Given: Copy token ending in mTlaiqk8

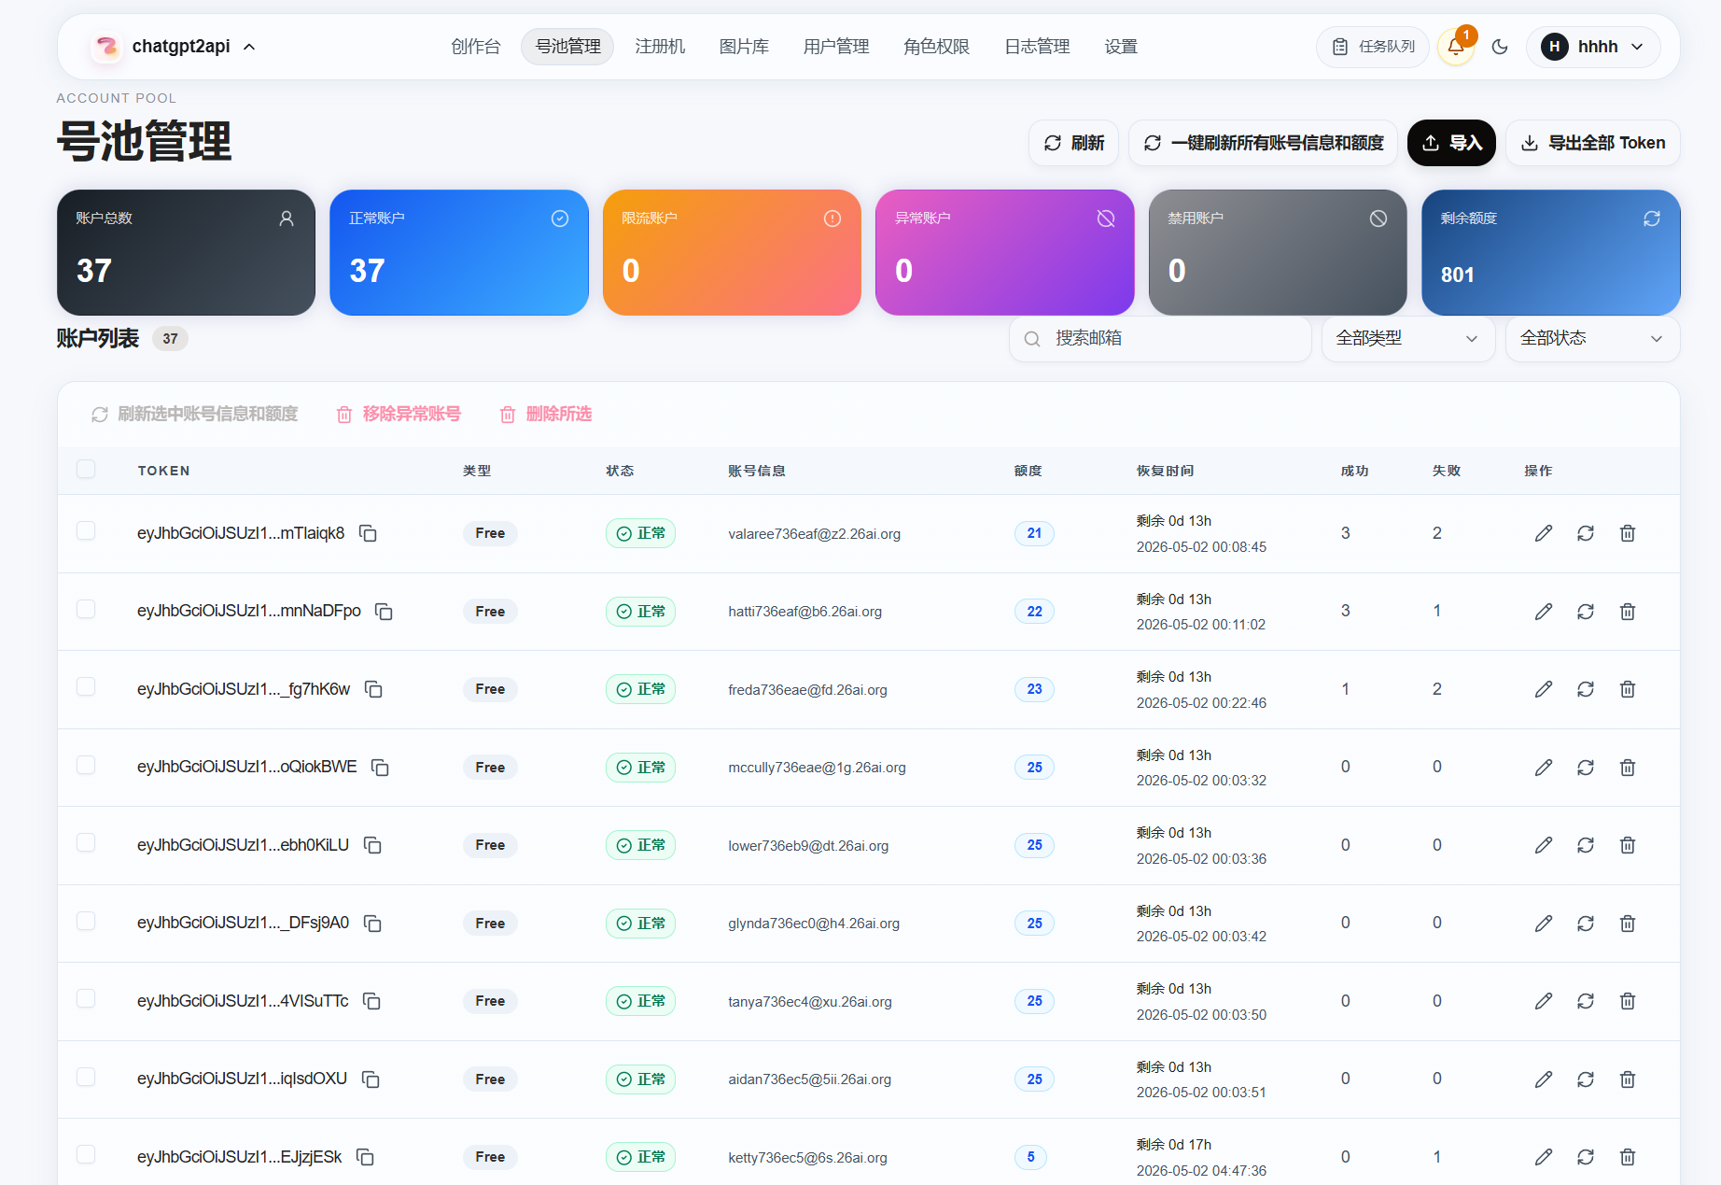Looking at the screenshot, I should pyautogui.click(x=369, y=533).
